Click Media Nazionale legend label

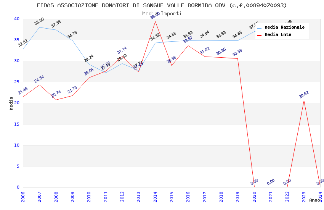[x=284, y=27]
